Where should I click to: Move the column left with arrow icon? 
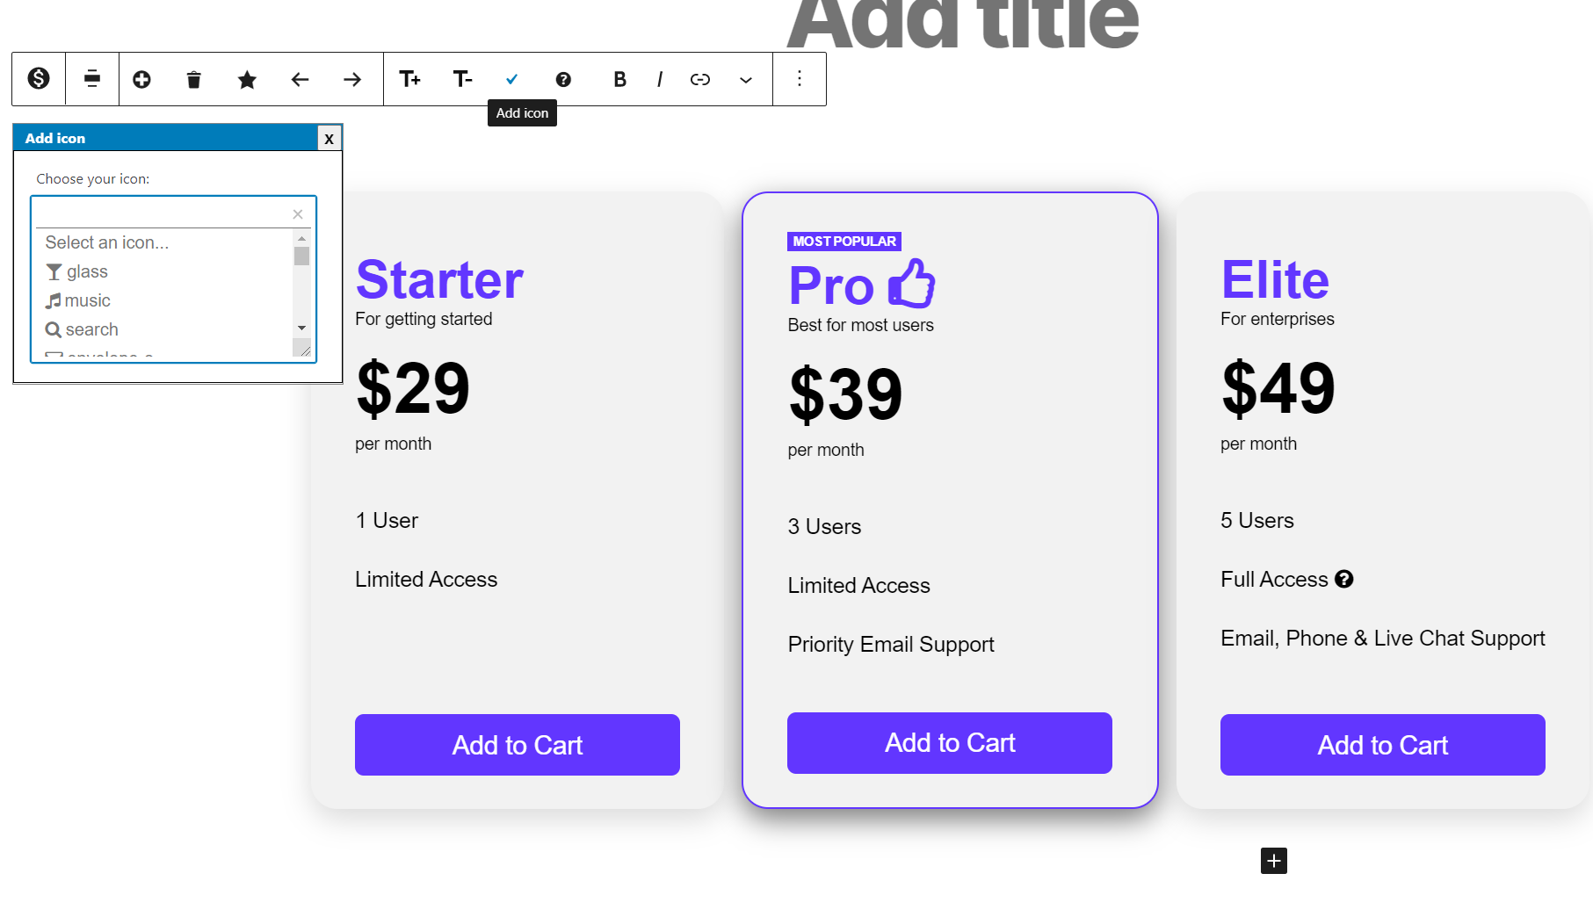(300, 79)
